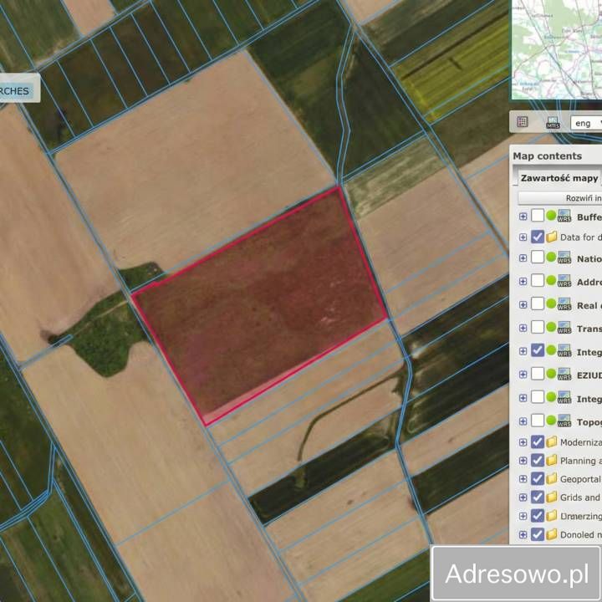Enable the EZIUD layer checkbox
Viewport: 602px width, 602px height.
[x=538, y=374]
